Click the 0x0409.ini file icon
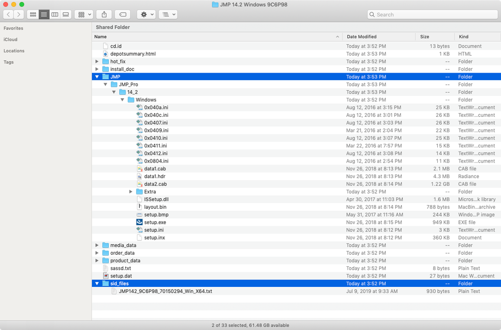 139,130
